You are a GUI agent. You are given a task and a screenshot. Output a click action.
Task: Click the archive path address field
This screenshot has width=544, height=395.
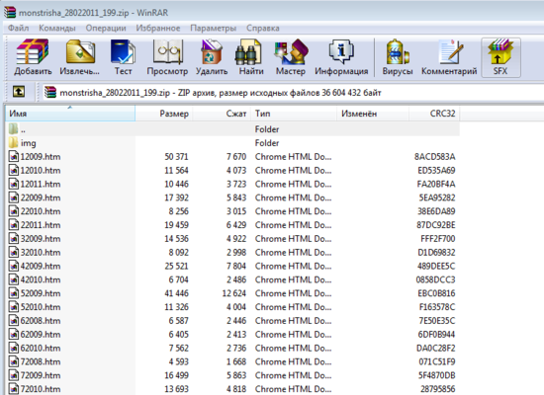(x=293, y=93)
